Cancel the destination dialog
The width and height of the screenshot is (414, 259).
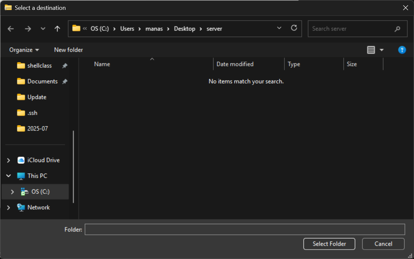(383, 244)
